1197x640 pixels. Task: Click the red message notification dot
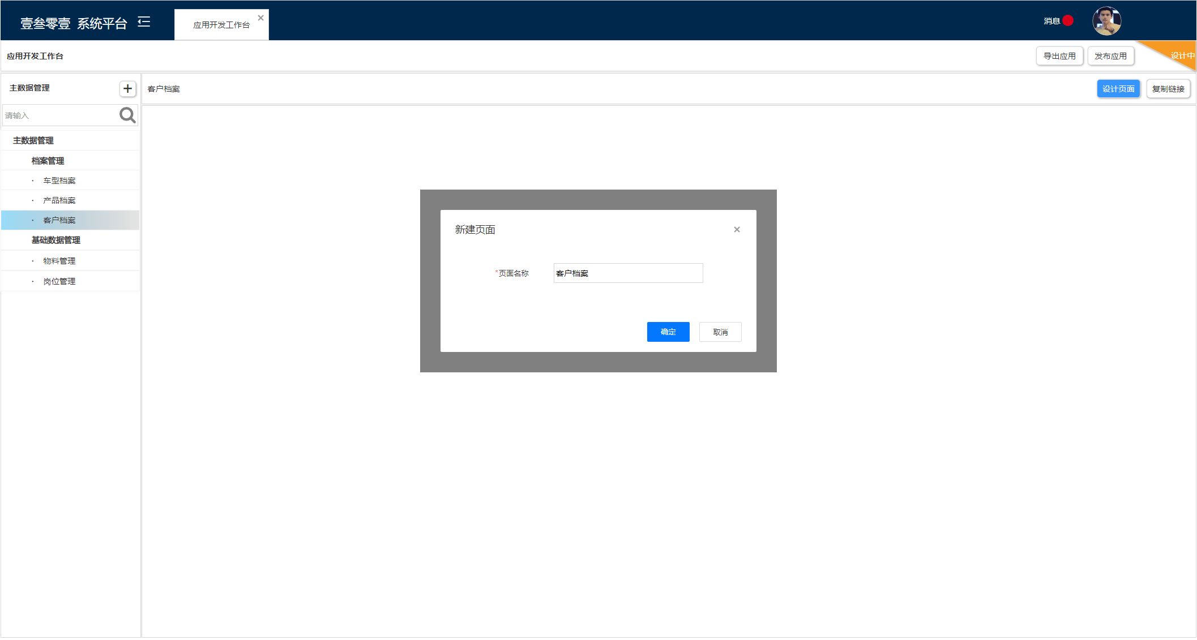click(x=1068, y=21)
